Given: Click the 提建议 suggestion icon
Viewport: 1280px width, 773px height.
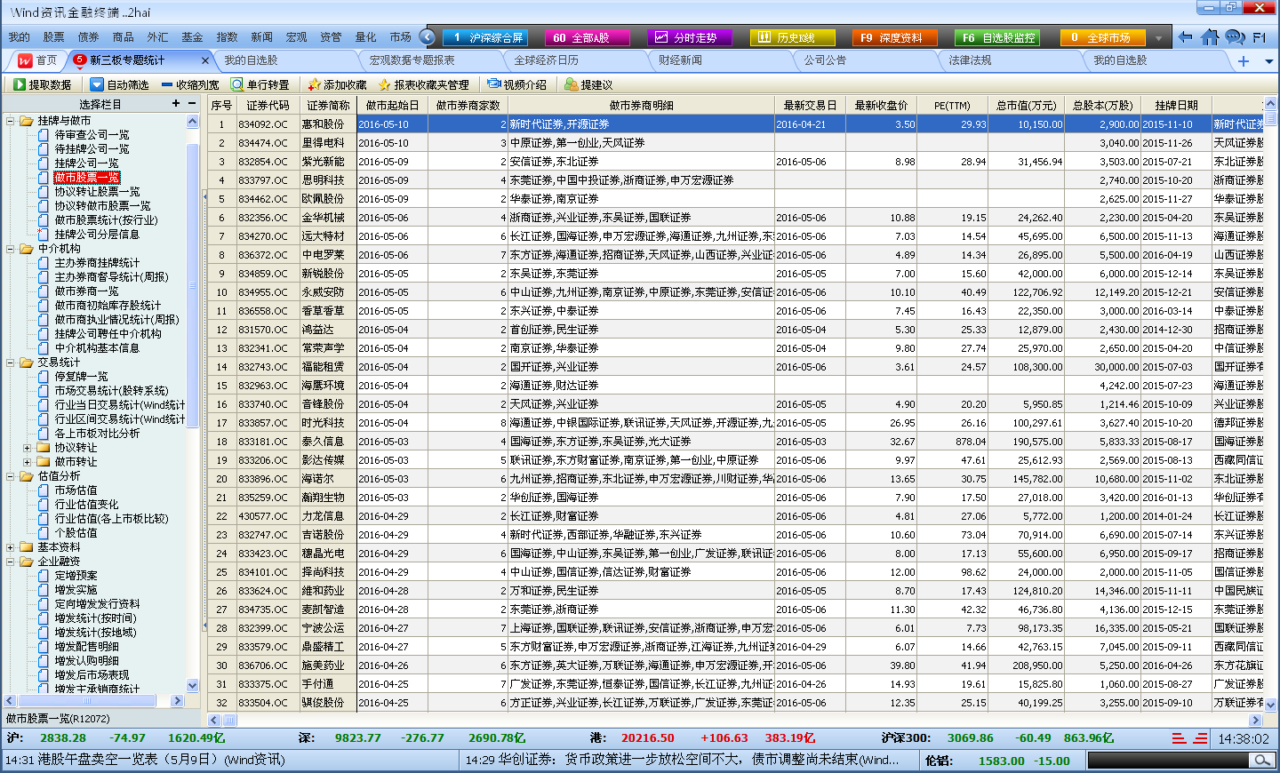Looking at the screenshot, I should [572, 86].
